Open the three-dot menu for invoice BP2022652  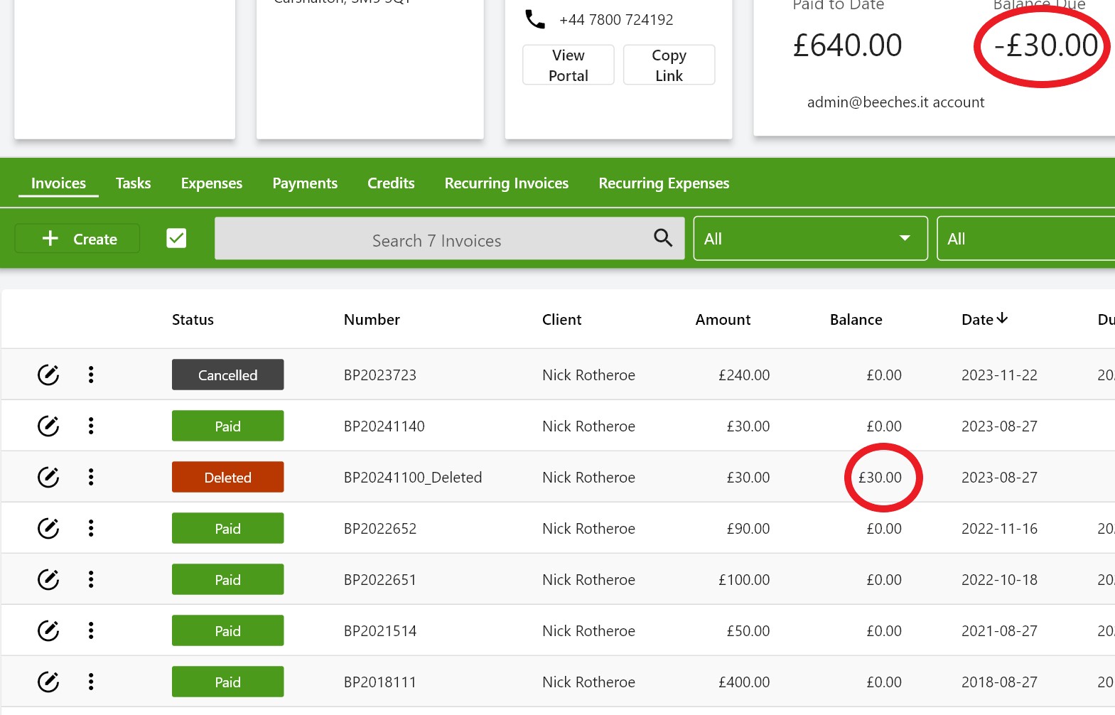click(x=91, y=528)
